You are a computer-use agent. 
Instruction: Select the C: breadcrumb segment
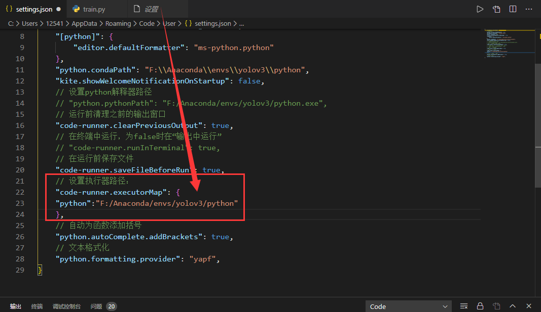click(x=11, y=24)
